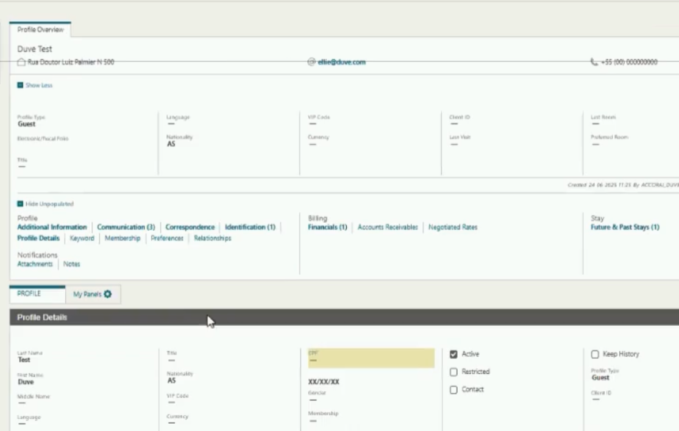Open ellie@duve.com email link
This screenshot has height=431, width=679.
point(342,62)
